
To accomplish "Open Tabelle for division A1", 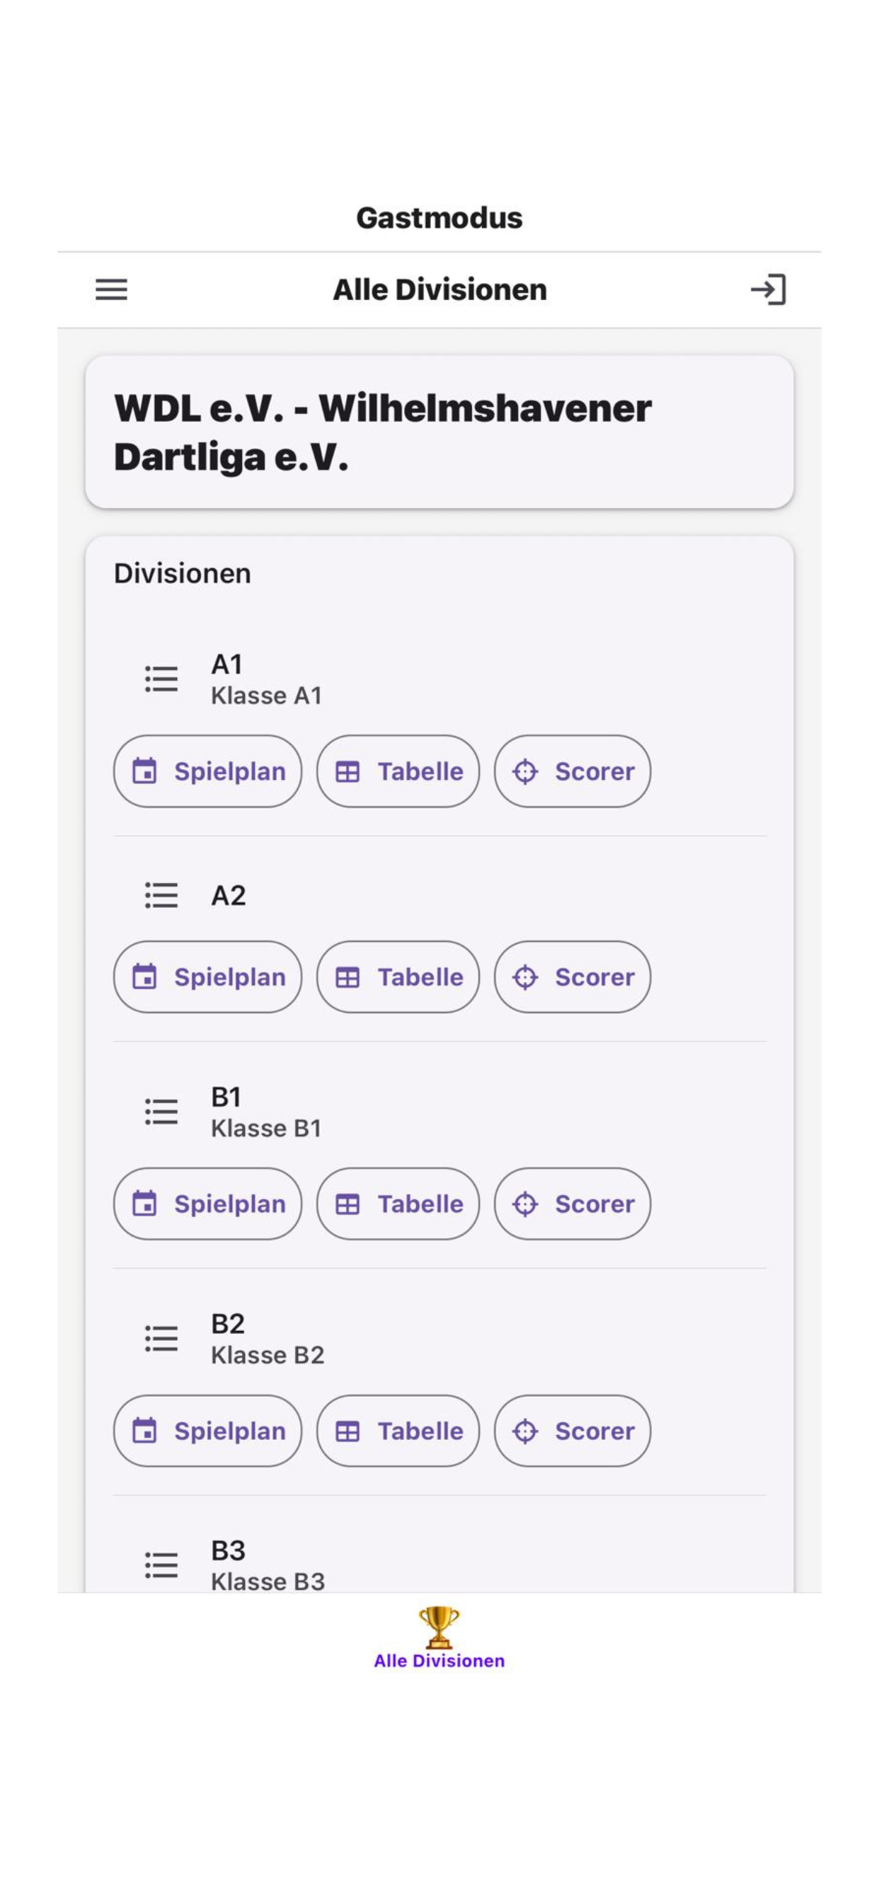I will pyautogui.click(x=398, y=771).
